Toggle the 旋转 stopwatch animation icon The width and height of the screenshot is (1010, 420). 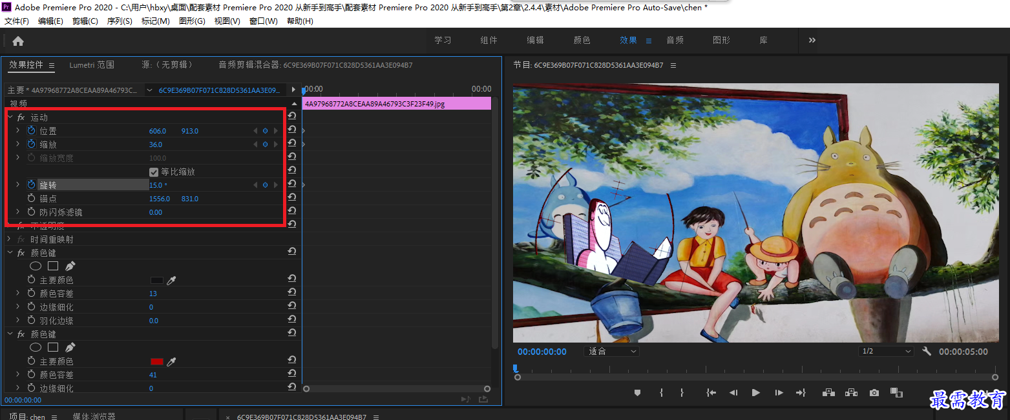pos(31,185)
